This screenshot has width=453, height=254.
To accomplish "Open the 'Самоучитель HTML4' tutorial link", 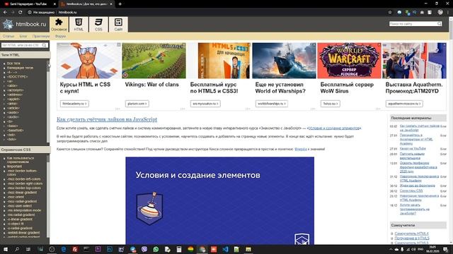I will (411, 234).
